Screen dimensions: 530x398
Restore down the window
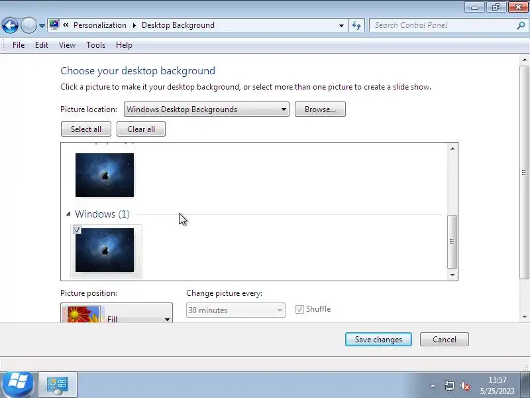pos(496,7)
